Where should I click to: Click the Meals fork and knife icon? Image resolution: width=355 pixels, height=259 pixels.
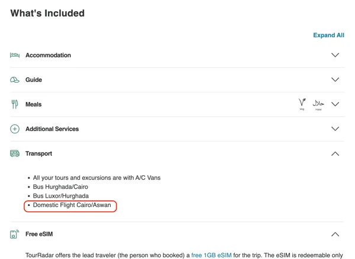[15, 104]
